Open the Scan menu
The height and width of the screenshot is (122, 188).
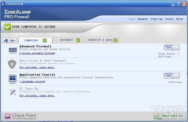click(x=132, y=19)
